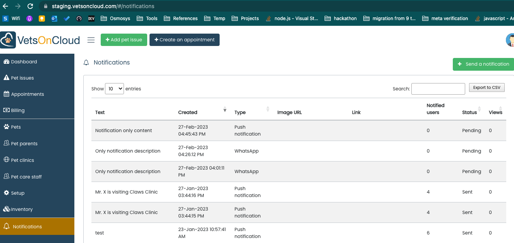This screenshot has height=243, width=514.
Task: Go to Appointments in the sidebar
Action: coord(27,94)
